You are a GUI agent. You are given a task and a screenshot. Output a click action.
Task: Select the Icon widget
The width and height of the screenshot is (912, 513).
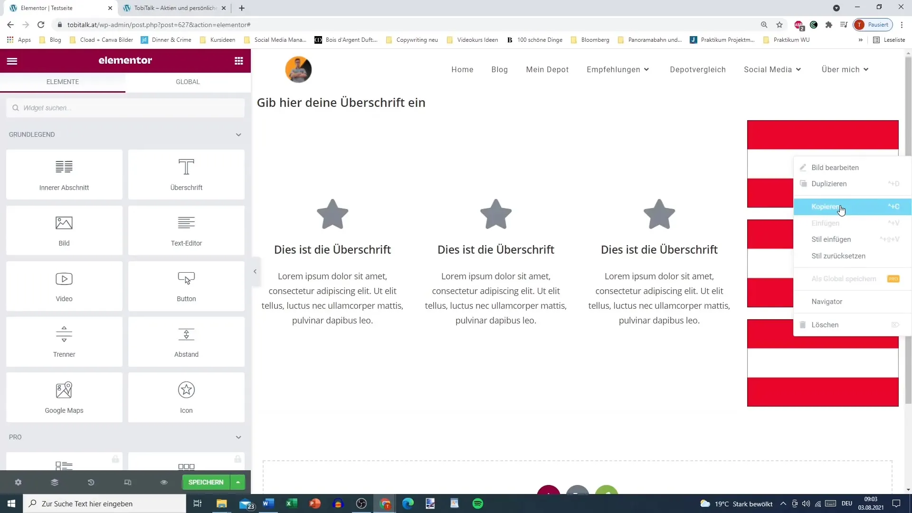186,397
